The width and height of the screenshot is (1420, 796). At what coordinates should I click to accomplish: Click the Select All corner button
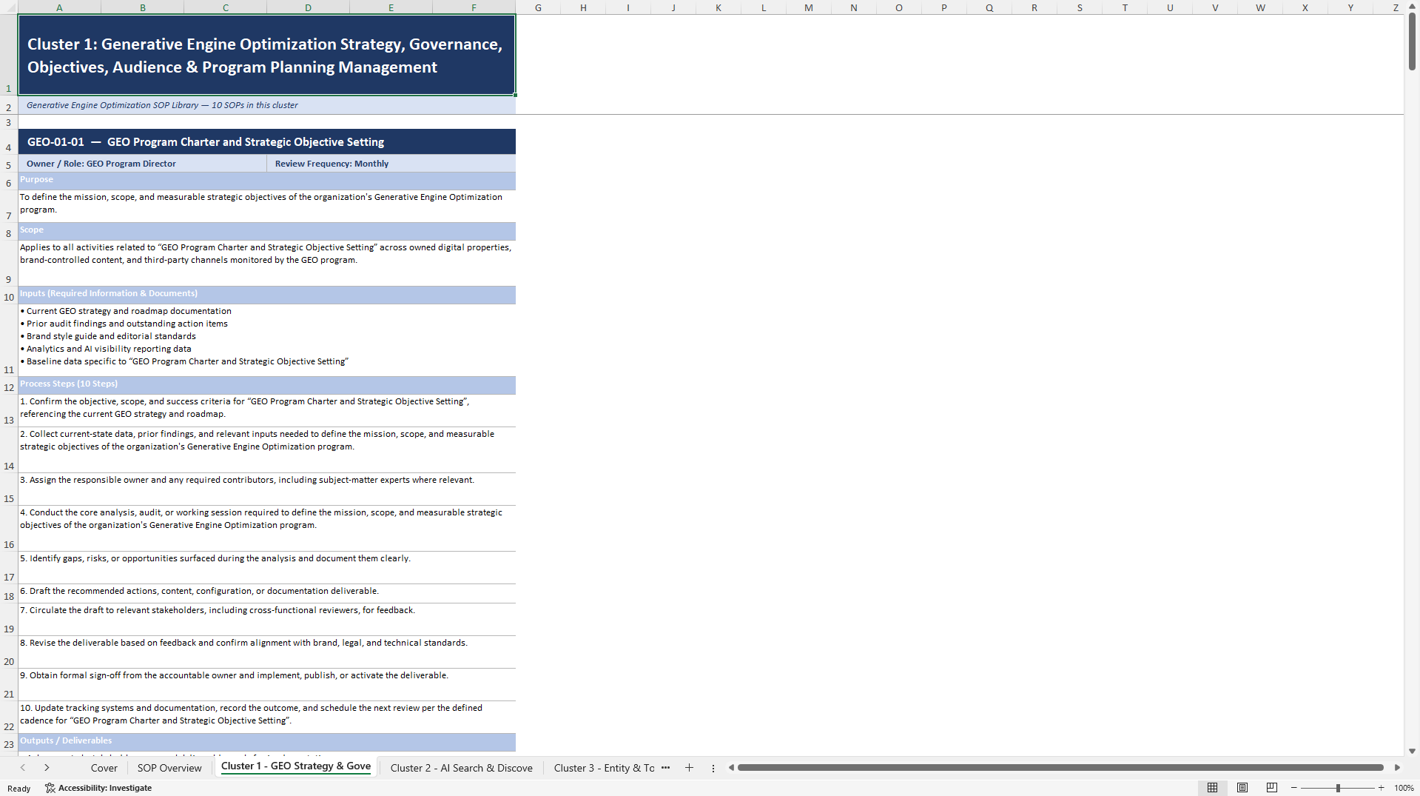point(9,7)
